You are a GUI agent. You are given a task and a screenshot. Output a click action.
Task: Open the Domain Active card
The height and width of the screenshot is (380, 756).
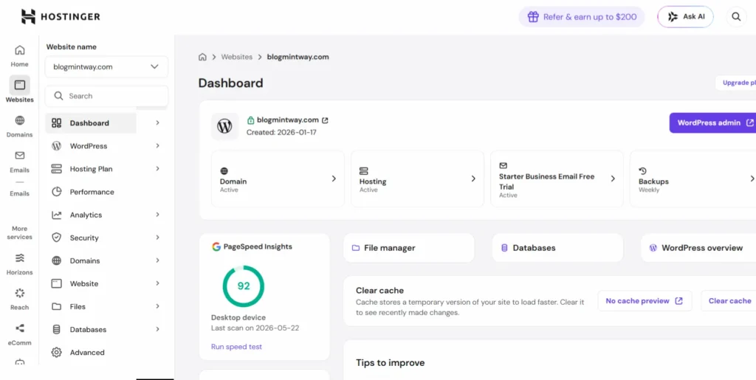(278, 179)
